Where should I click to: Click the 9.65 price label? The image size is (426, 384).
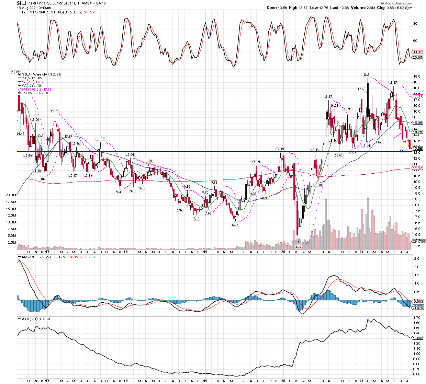pos(214,183)
